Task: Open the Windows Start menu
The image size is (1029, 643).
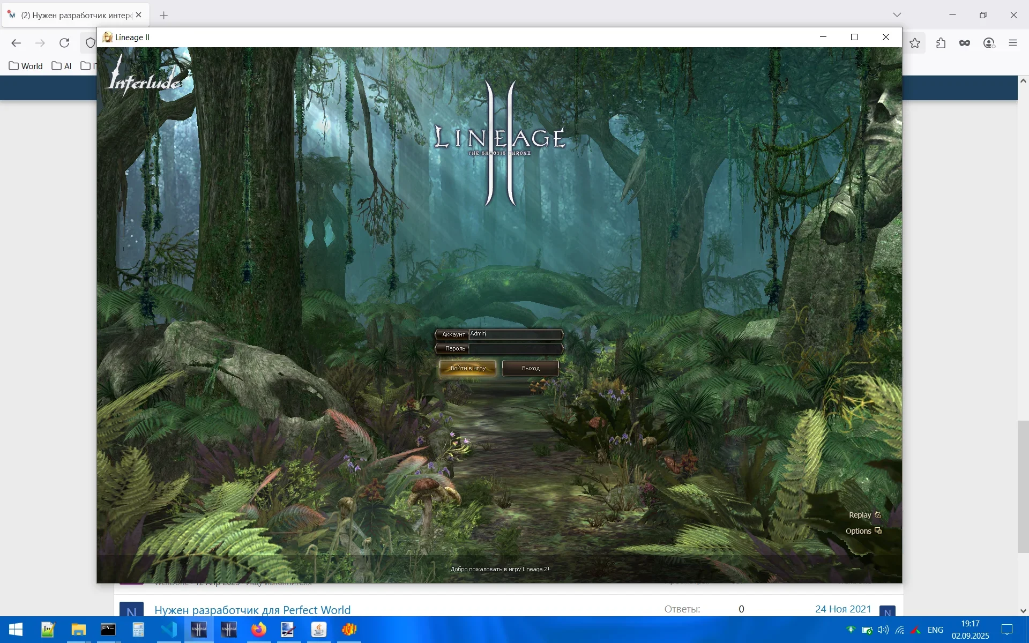Action: [x=16, y=630]
